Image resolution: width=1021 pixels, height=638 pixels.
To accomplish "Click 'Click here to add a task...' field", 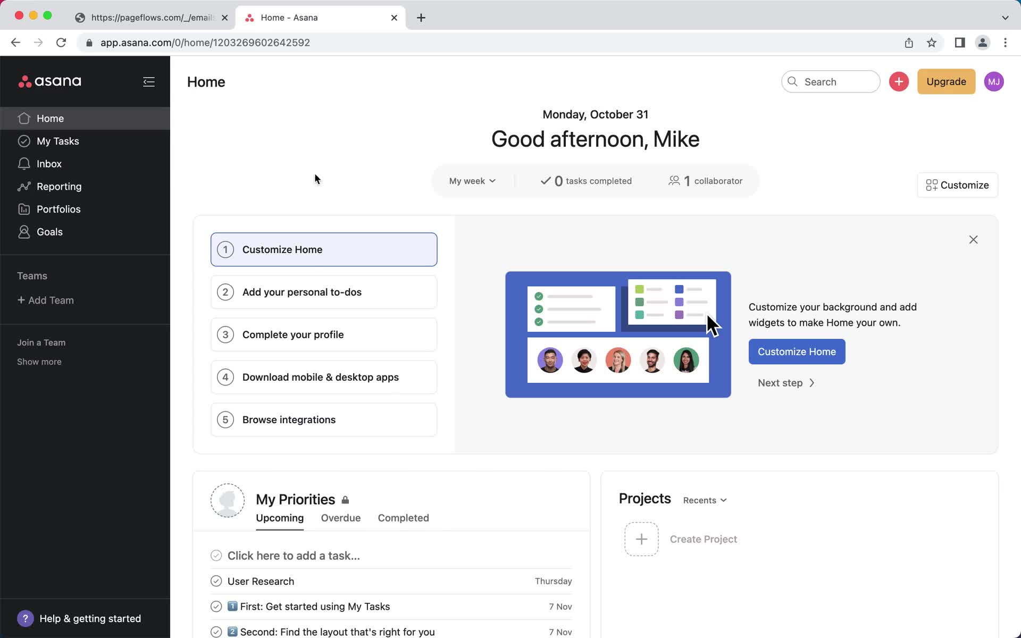I will [294, 556].
